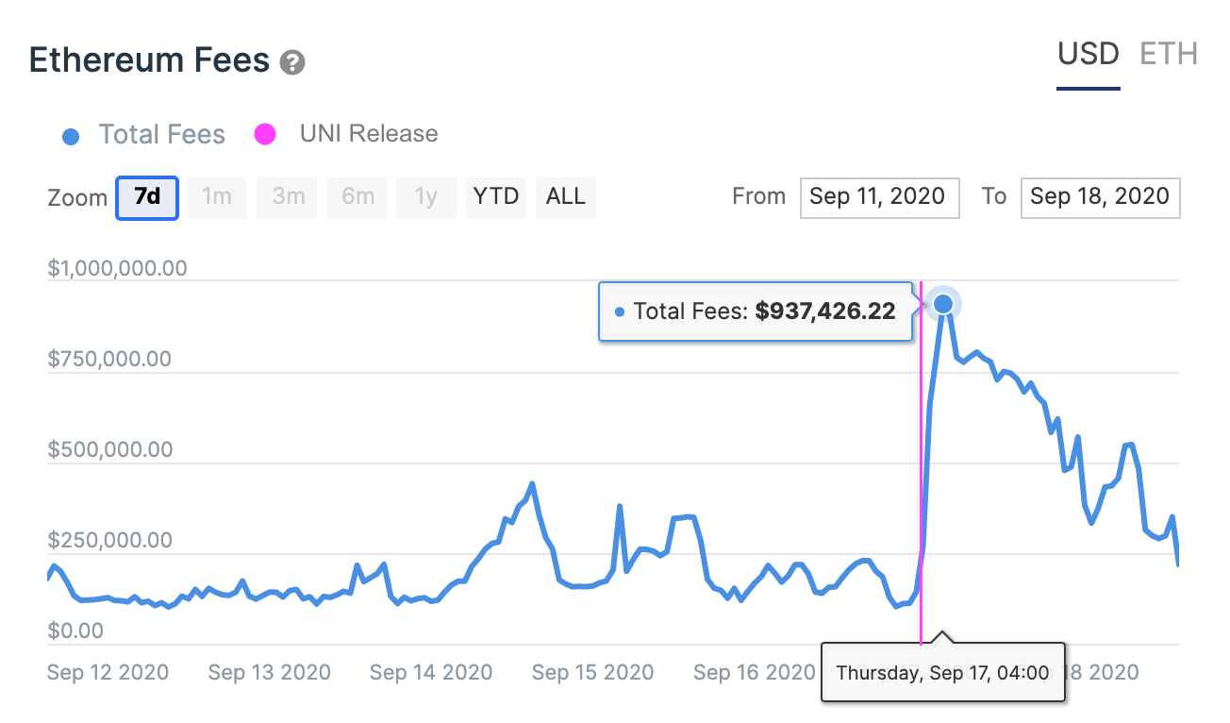
Task: Click the highlighted peak data point
Action: click(942, 304)
